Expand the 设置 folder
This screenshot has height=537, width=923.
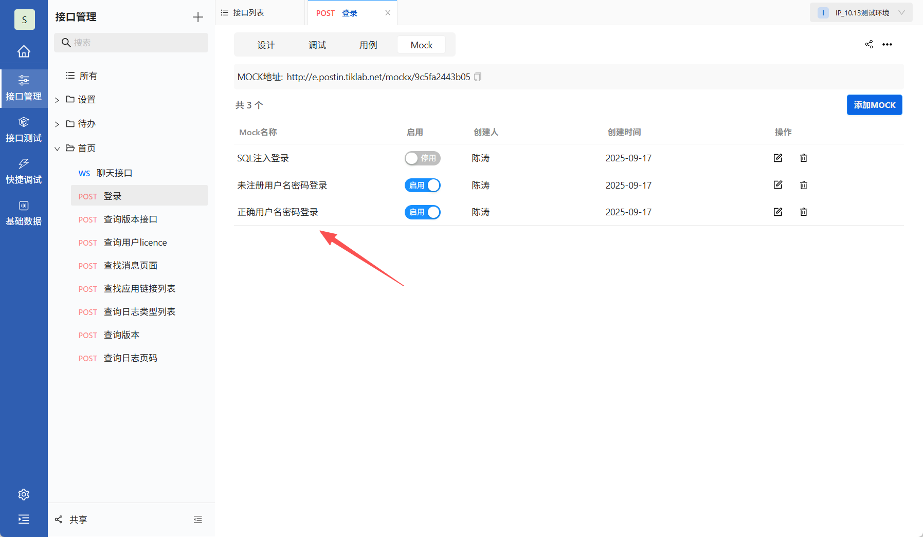click(57, 99)
